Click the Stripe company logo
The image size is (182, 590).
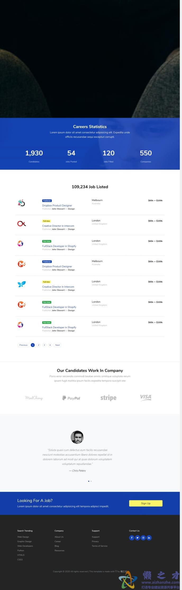108,398
